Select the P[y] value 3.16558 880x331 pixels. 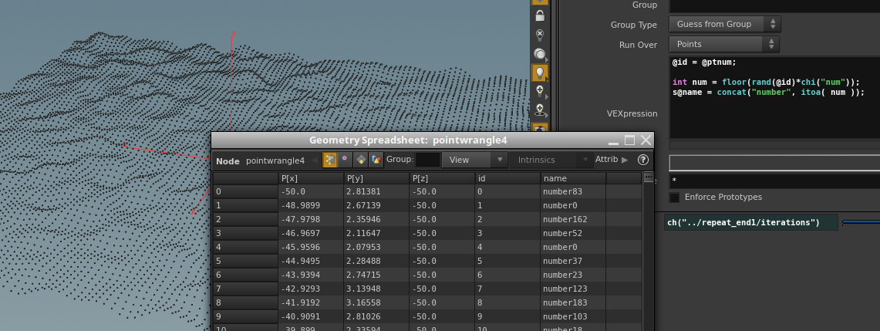[376, 302]
